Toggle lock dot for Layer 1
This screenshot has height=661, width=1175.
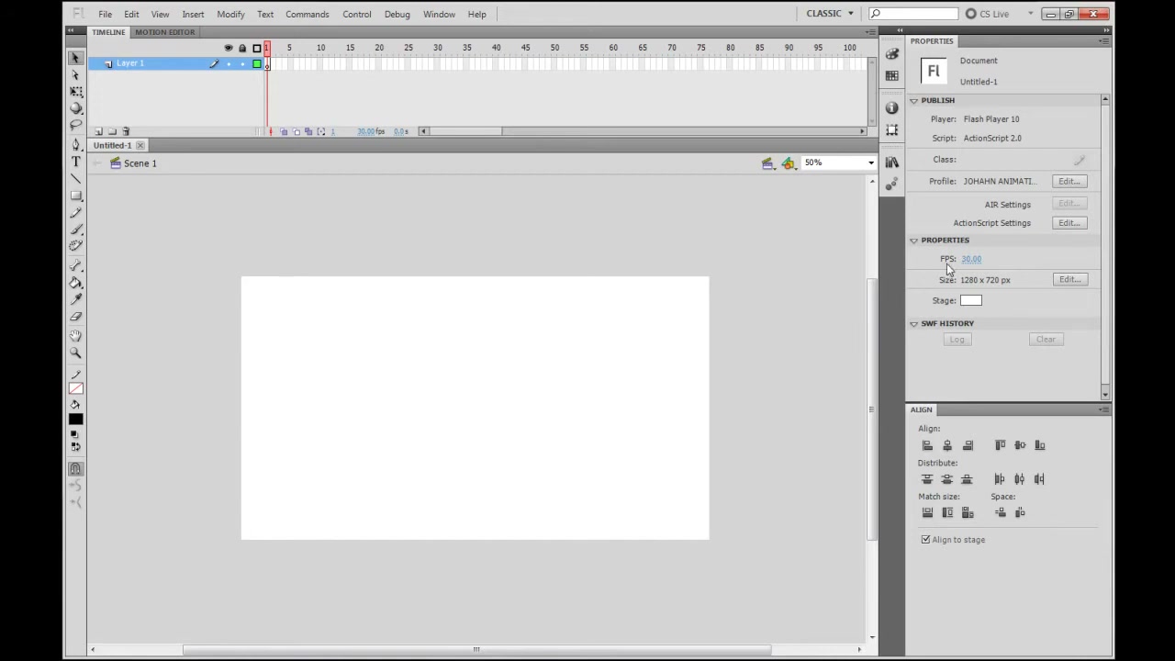tap(242, 63)
